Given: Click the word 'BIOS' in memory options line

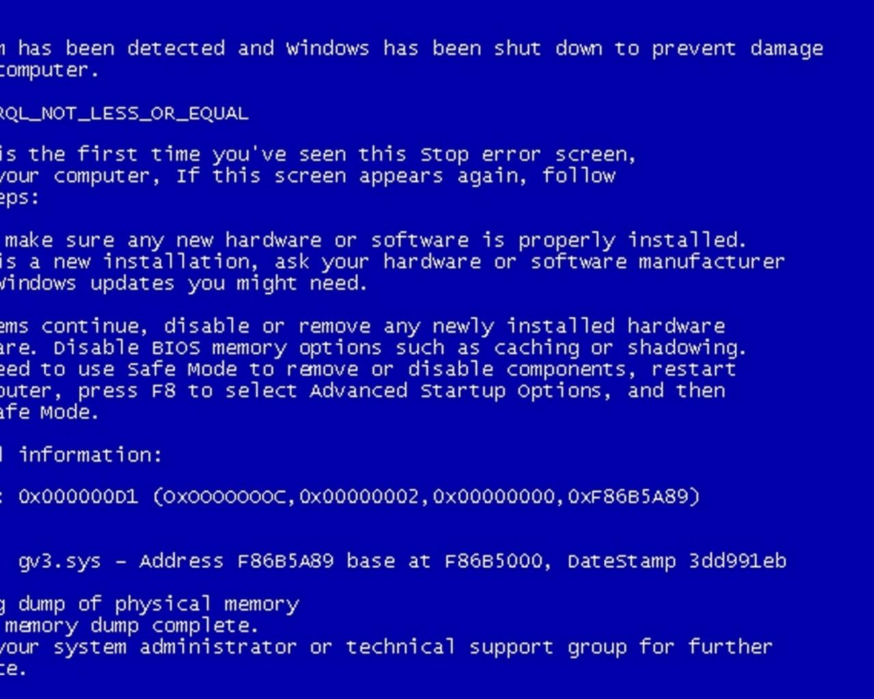Looking at the screenshot, I should [176, 348].
